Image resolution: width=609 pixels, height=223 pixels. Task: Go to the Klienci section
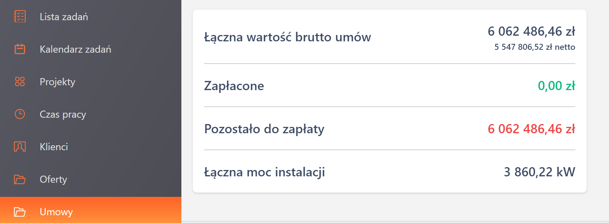[53, 147]
